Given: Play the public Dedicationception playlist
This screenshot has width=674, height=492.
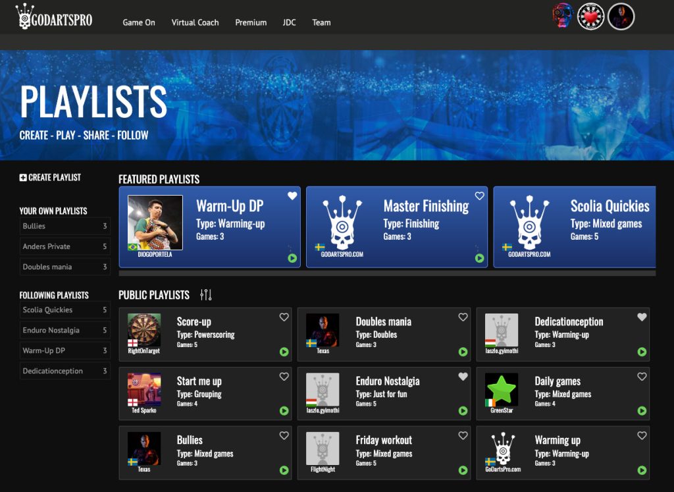Looking at the screenshot, I should [x=642, y=352].
